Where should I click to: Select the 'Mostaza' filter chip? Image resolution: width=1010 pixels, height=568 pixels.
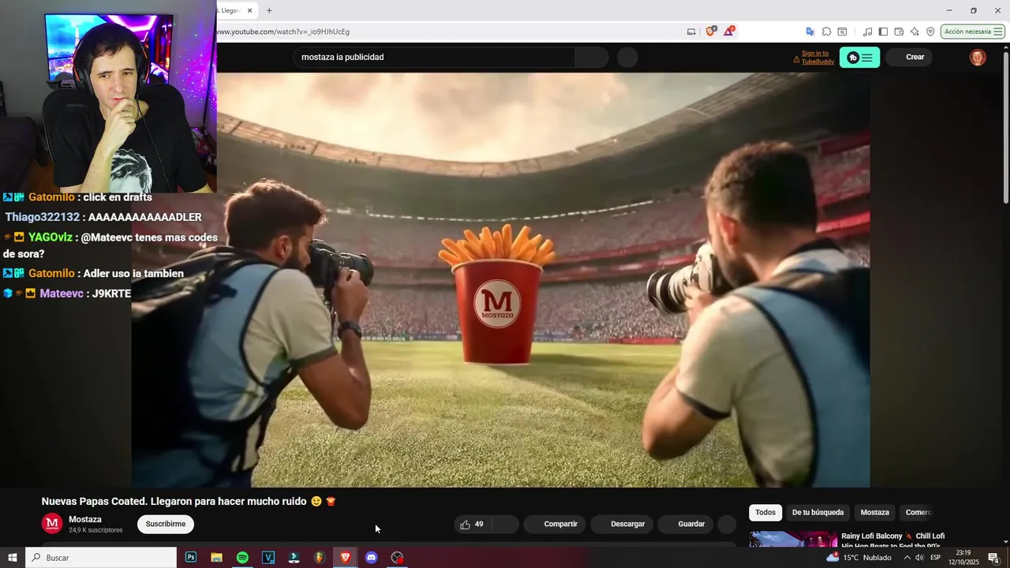click(x=874, y=513)
